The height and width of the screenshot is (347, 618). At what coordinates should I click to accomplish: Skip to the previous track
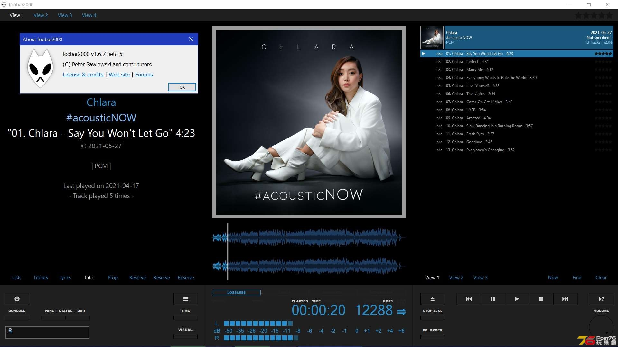pyautogui.click(x=469, y=299)
